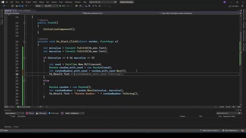
Task: Click the Error List filter icon
Action: [62, 113]
